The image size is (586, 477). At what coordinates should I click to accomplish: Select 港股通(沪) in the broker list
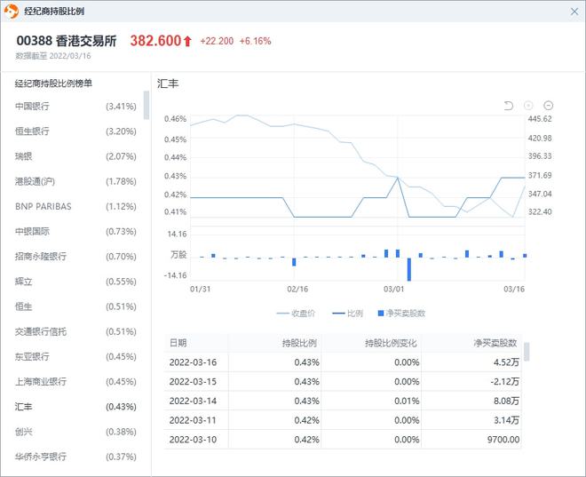coord(75,181)
